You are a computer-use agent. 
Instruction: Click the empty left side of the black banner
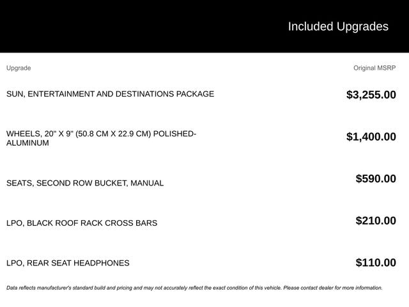pos(96,26)
